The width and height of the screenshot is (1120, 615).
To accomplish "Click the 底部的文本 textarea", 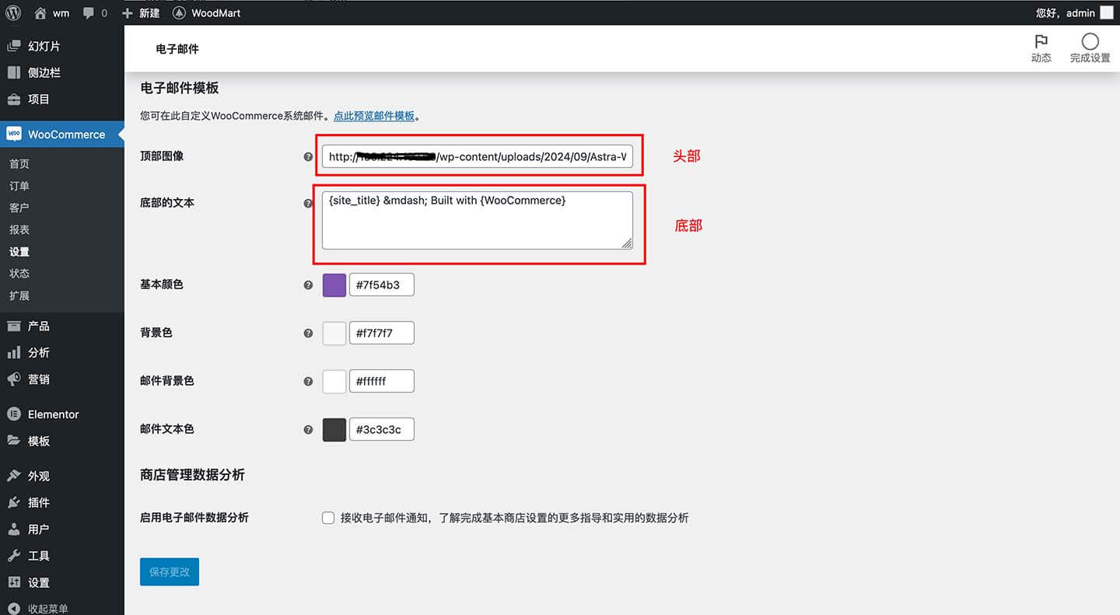I will click(478, 220).
